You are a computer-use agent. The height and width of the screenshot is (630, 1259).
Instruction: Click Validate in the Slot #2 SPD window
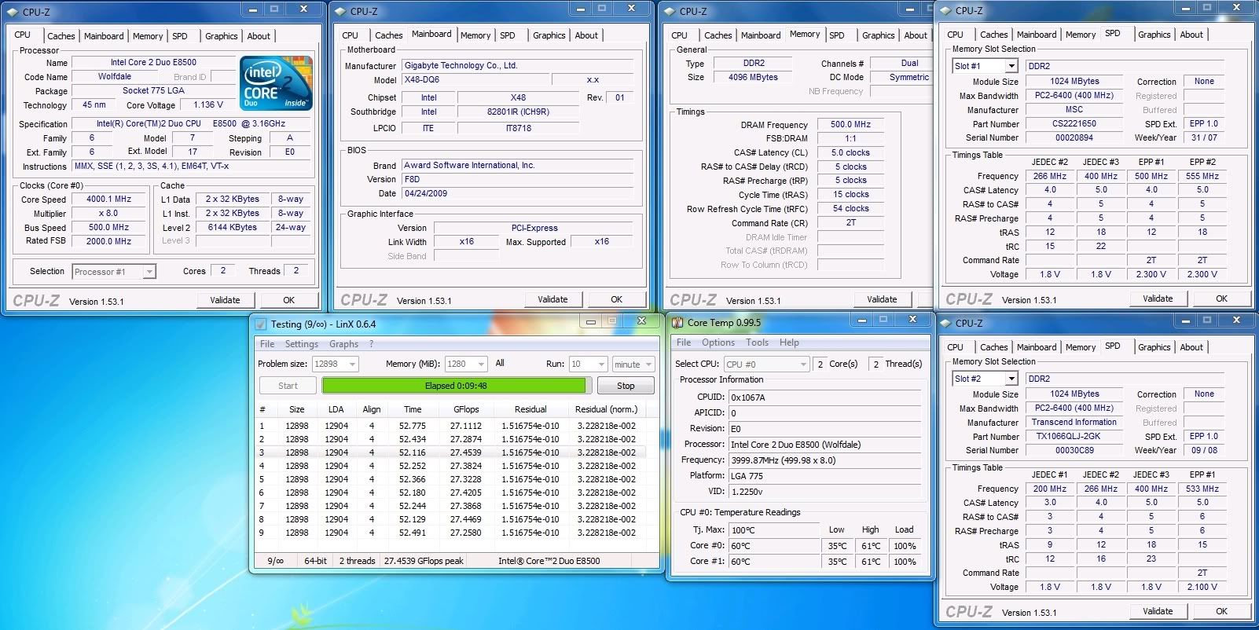[x=1158, y=611]
